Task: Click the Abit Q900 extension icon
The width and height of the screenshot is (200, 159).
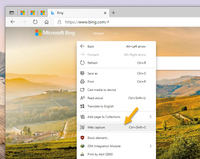Action: pos(82,154)
